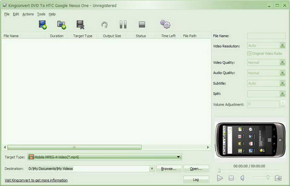Open the File menu
The image size is (290, 186).
(7, 14)
